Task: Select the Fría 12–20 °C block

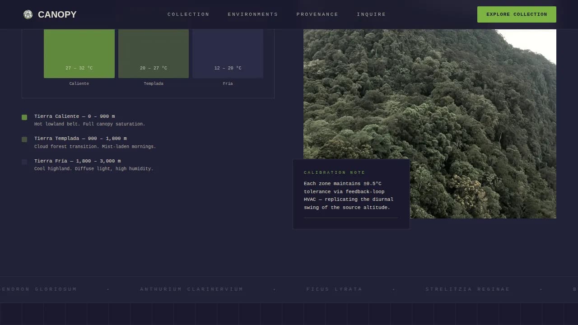Action: point(228,53)
